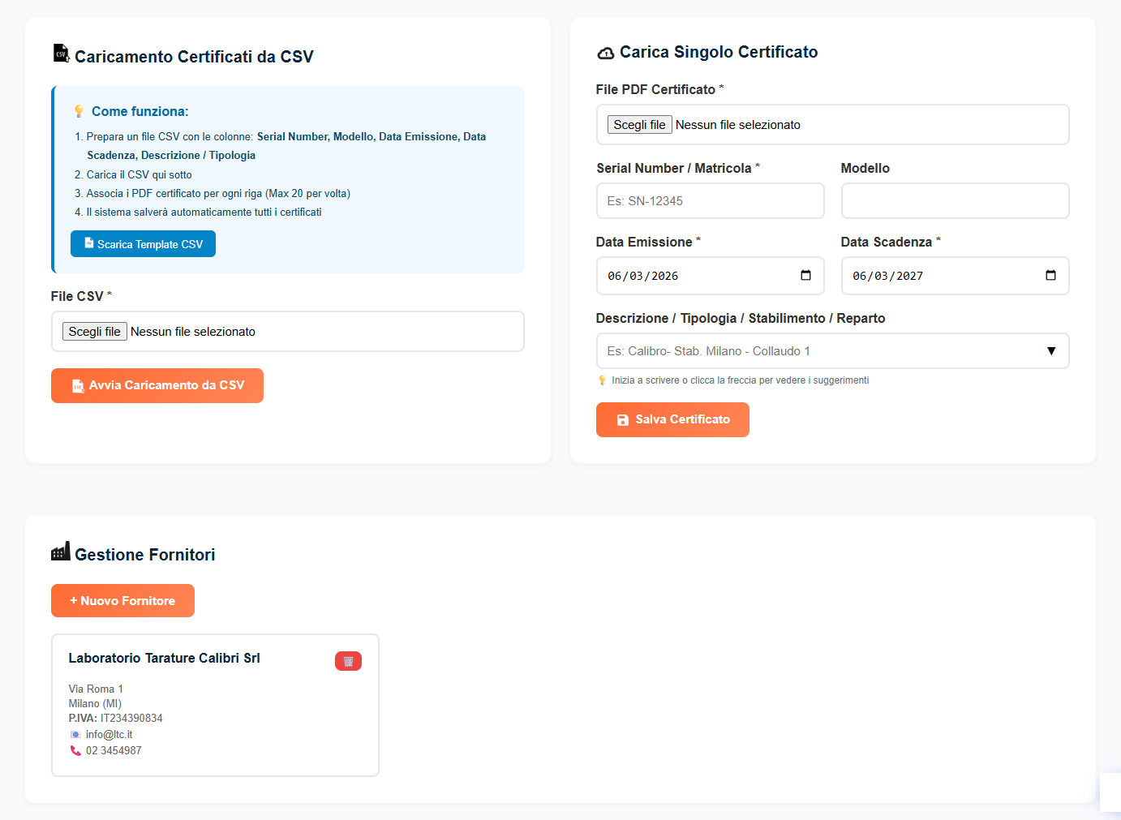
Task: Click the cloud upload icon in heading
Action: coord(606,54)
